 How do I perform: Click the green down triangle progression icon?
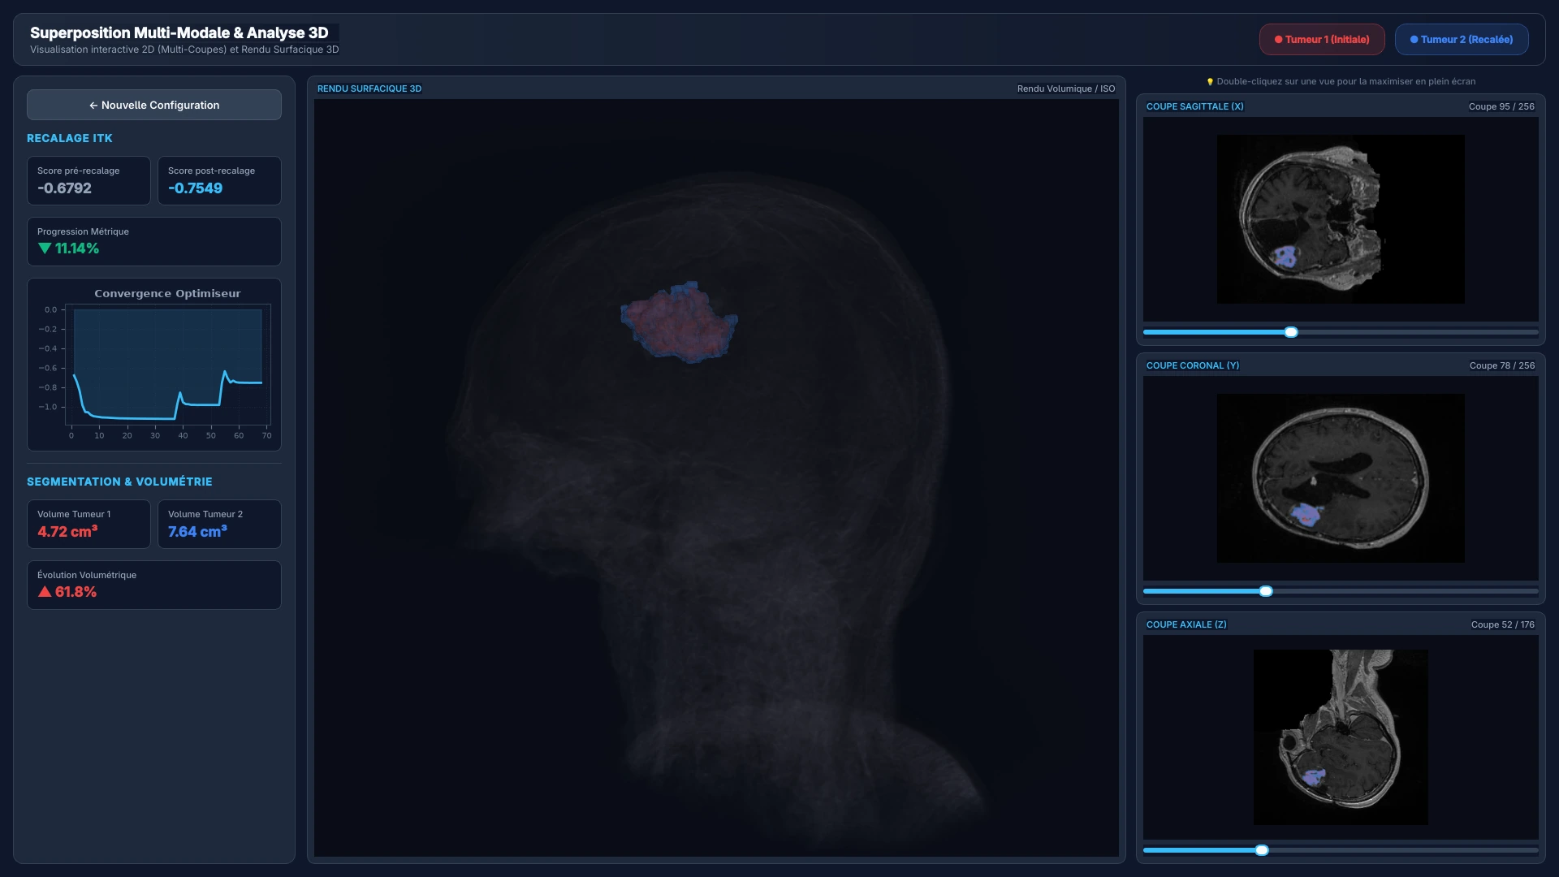pyautogui.click(x=45, y=248)
